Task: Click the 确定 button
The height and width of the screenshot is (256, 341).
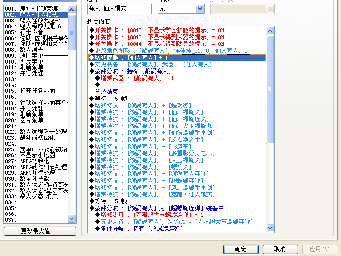Action: pos(241,249)
